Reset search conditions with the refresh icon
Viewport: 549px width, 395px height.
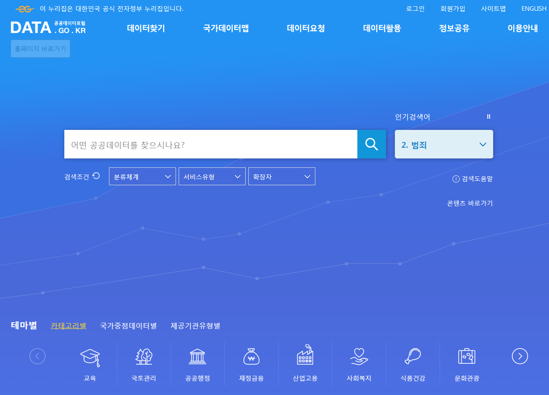pyautogui.click(x=96, y=176)
